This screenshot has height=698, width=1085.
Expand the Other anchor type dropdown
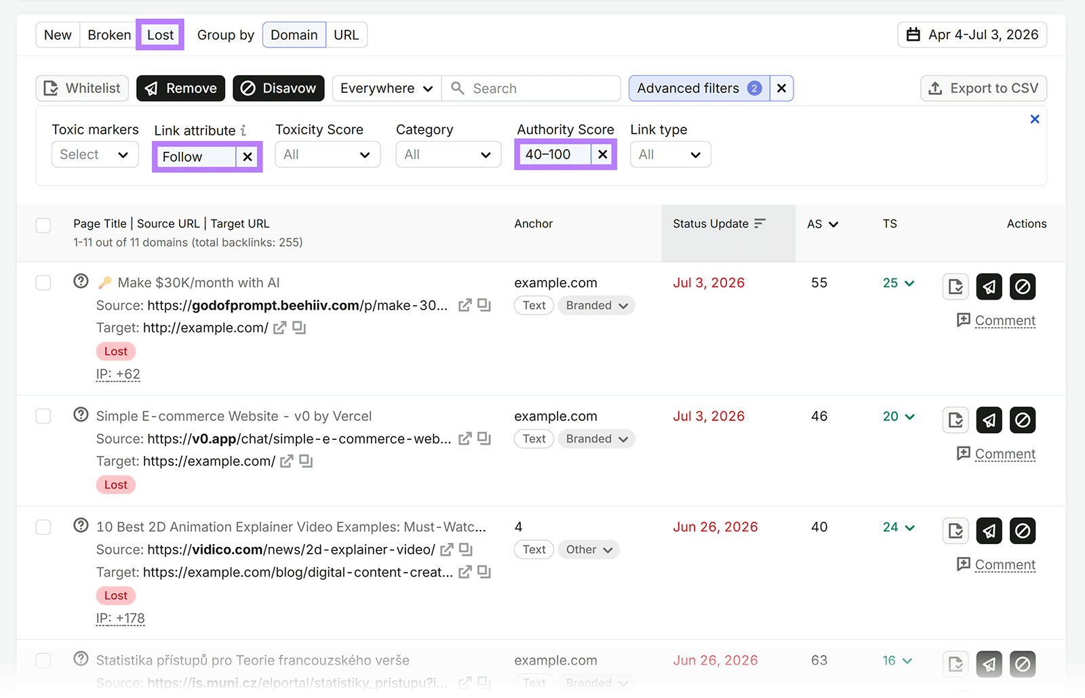(x=589, y=550)
